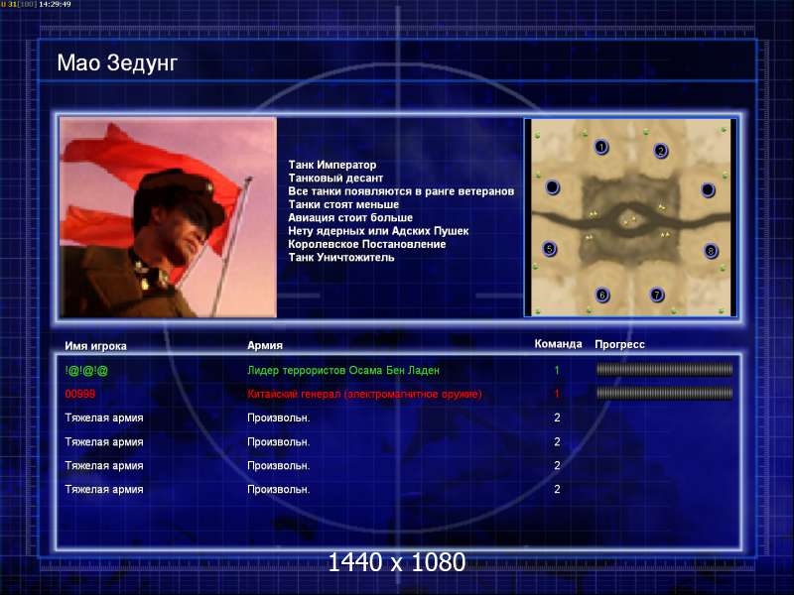Select start position marker 5 on minimap
The image size is (794, 595).
550,249
